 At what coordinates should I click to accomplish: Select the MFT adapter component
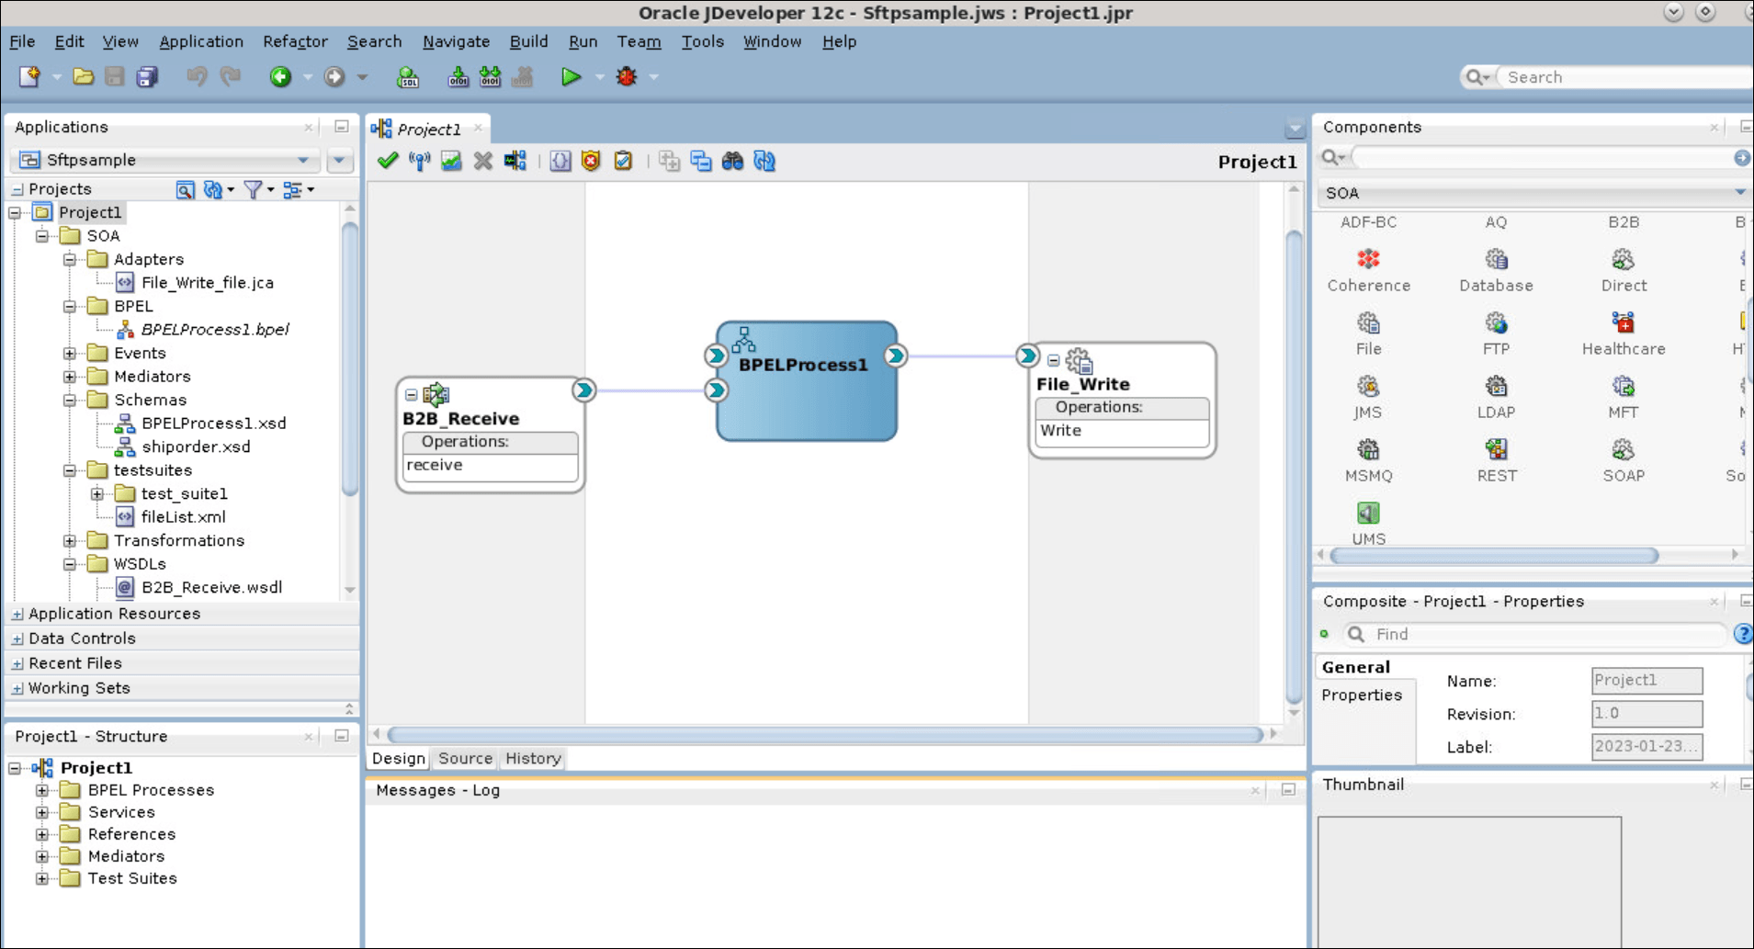[x=1624, y=397]
